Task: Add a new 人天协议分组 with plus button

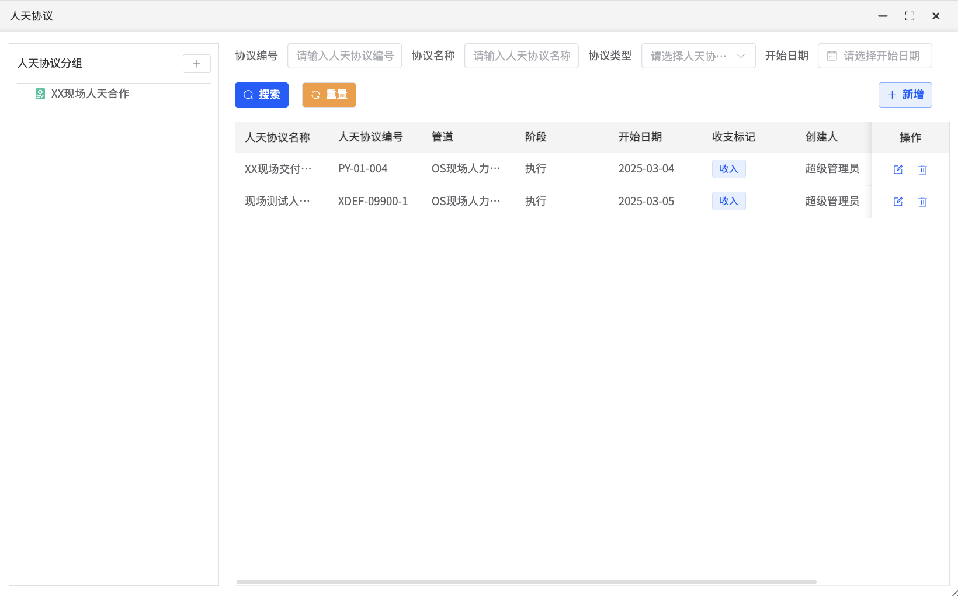Action: tap(197, 64)
